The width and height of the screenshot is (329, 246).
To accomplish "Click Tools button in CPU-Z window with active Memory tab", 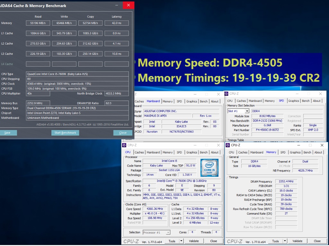I will 275,241.
